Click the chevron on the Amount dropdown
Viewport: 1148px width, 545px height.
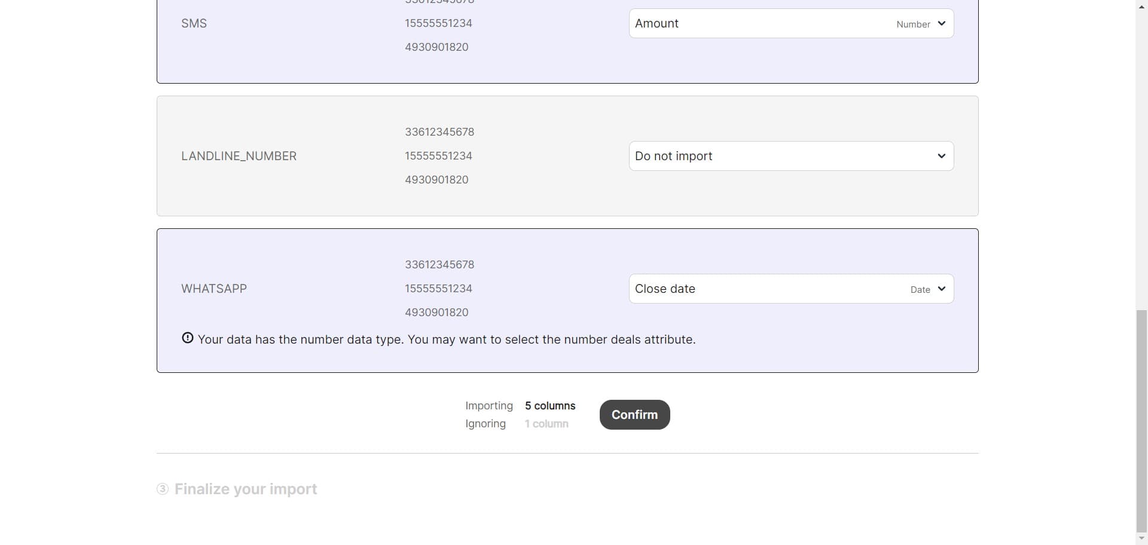click(x=942, y=23)
